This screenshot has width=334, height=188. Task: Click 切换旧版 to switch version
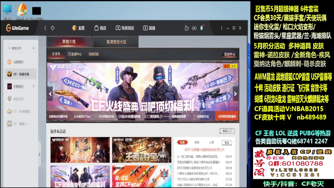(x=93, y=54)
